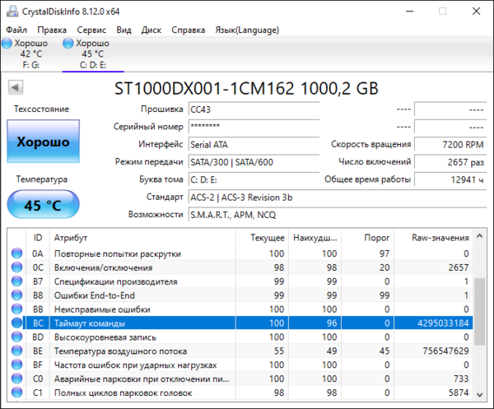Click the masked Серийный номер field
Image resolution: width=494 pixels, height=409 pixels.
254,127
